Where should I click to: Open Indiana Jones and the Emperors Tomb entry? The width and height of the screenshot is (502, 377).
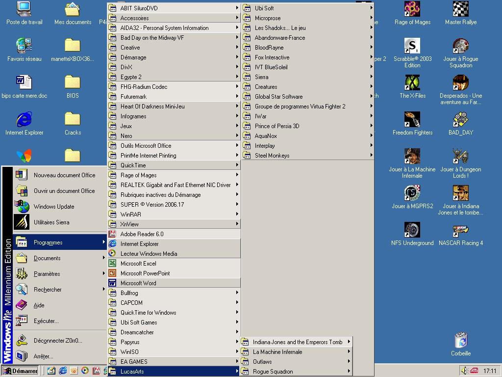pyautogui.click(x=297, y=342)
